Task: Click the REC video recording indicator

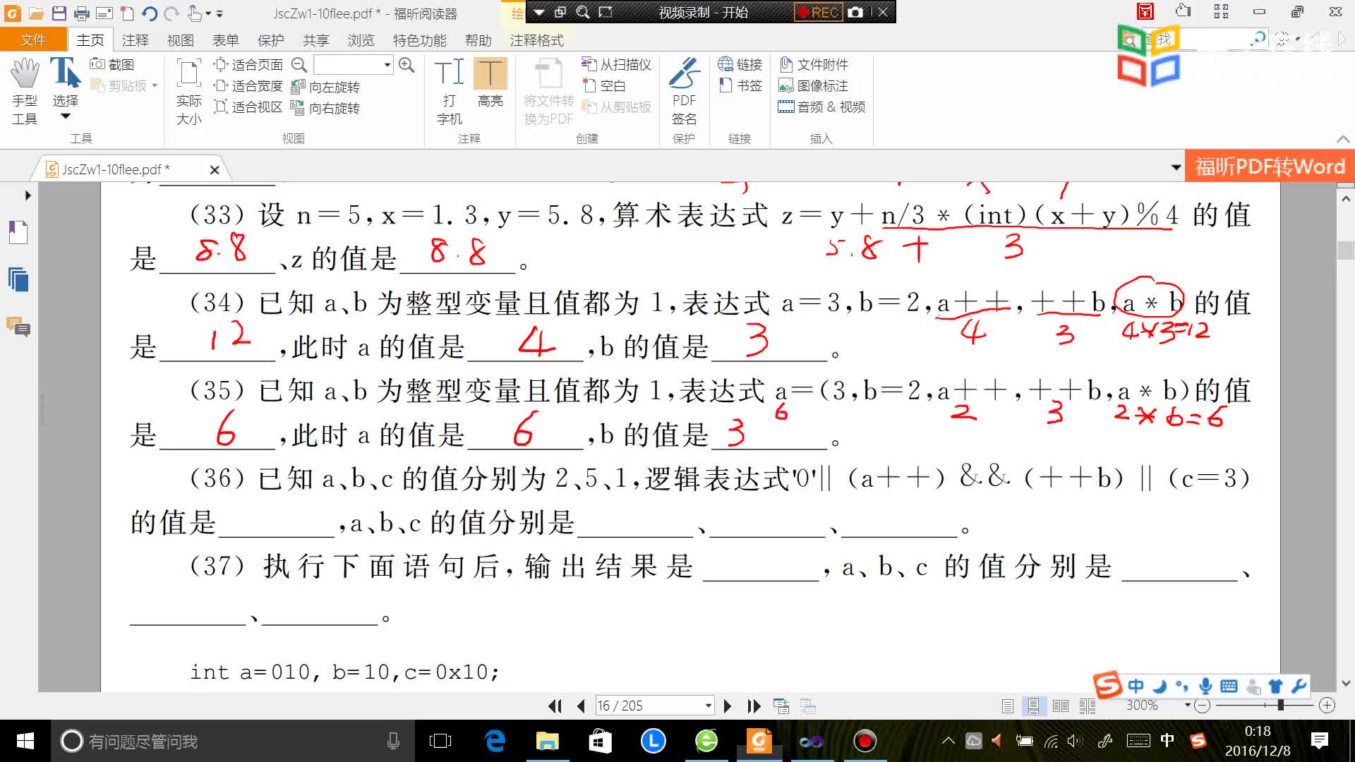Action: pos(816,11)
